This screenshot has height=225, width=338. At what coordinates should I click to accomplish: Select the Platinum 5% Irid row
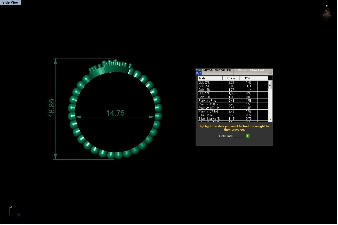[x=233, y=111]
